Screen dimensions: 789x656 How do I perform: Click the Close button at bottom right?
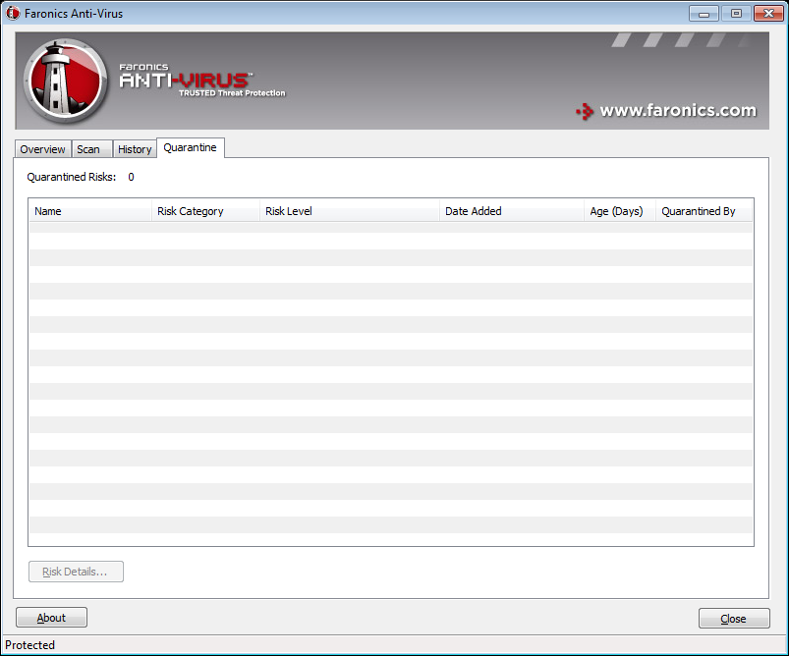pos(733,619)
